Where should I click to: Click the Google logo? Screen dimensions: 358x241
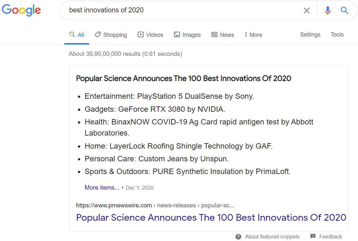point(21,10)
